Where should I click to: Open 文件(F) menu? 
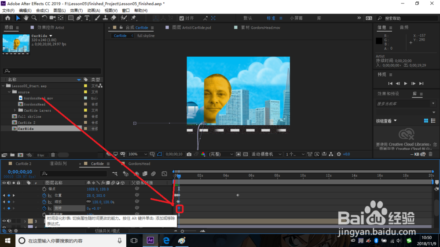(8, 11)
